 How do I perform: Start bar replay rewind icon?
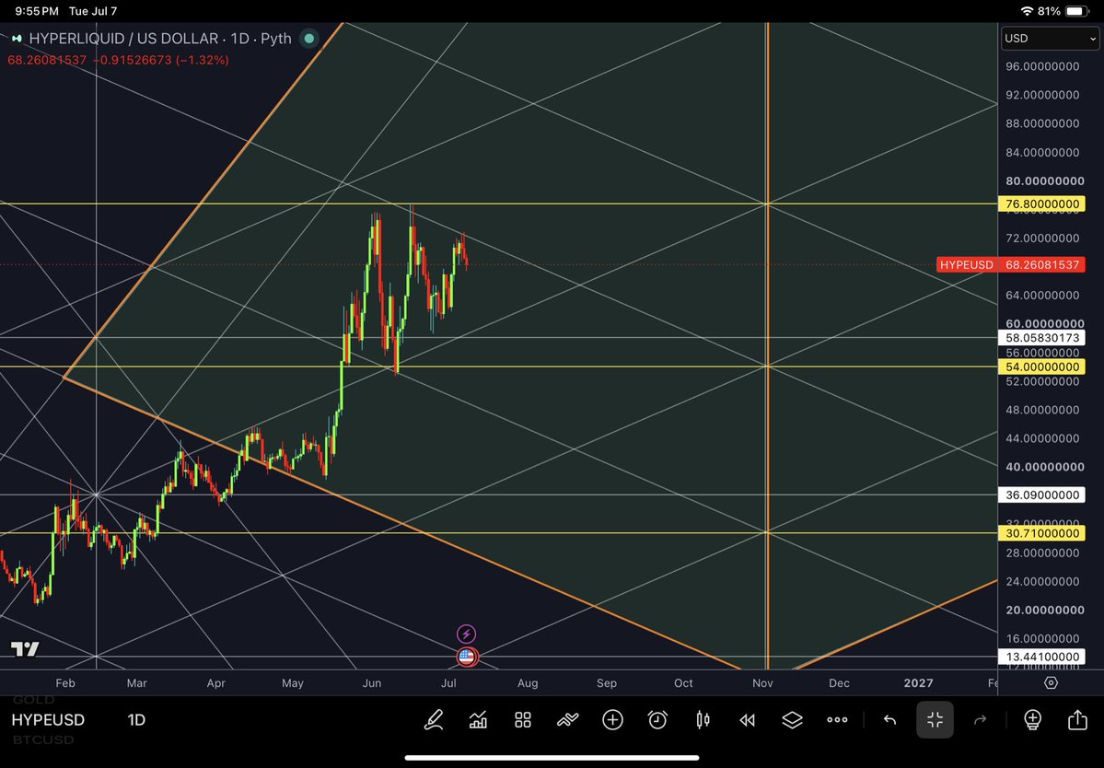[x=747, y=719]
